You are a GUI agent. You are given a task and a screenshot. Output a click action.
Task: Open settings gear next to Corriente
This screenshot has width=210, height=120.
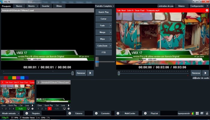96,113
